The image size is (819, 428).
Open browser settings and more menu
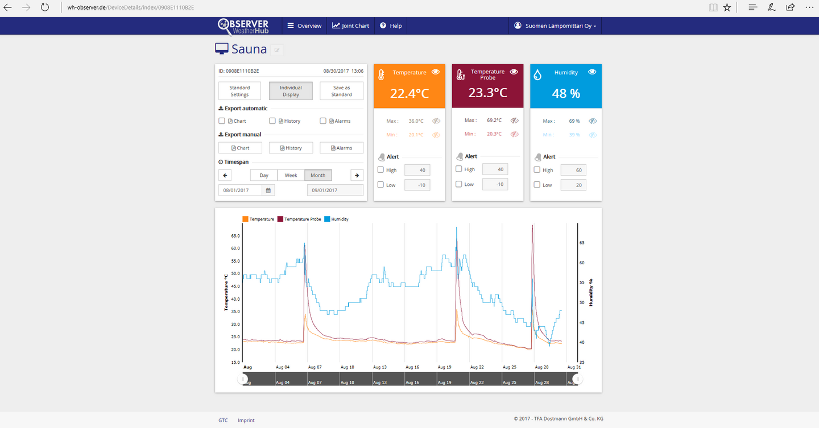809,7
